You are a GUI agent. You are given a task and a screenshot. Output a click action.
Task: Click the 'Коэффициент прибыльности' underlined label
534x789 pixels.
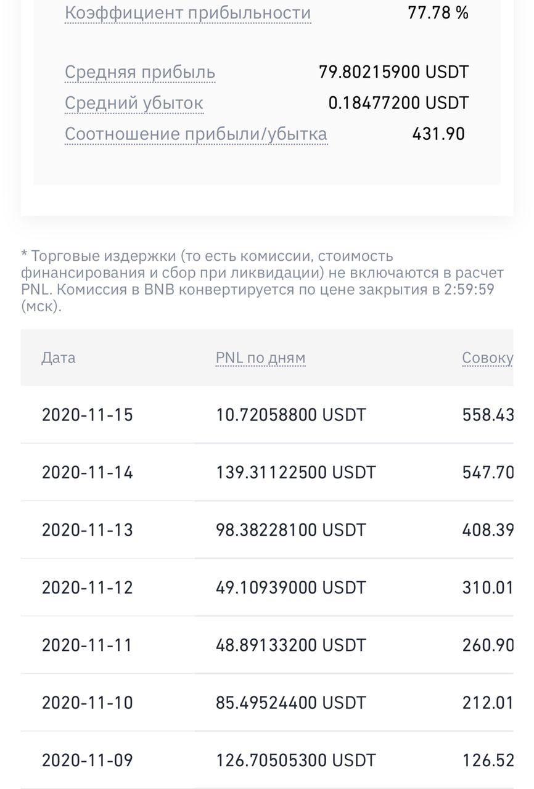click(x=187, y=13)
